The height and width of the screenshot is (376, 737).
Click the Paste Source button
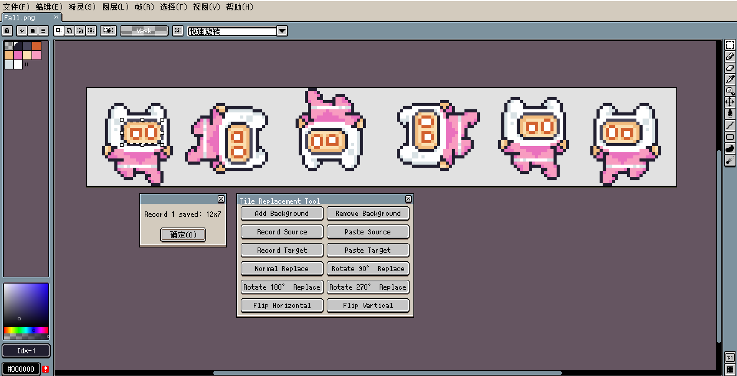pyautogui.click(x=368, y=232)
